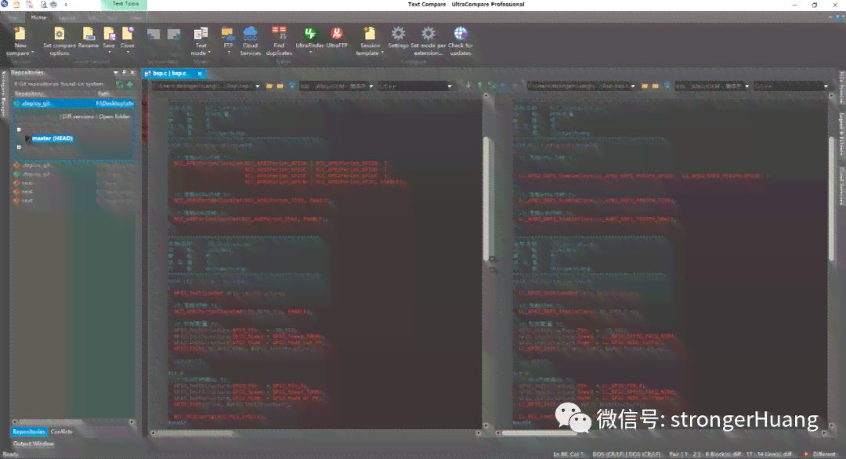Open left pane file path dropdown

coord(258,86)
